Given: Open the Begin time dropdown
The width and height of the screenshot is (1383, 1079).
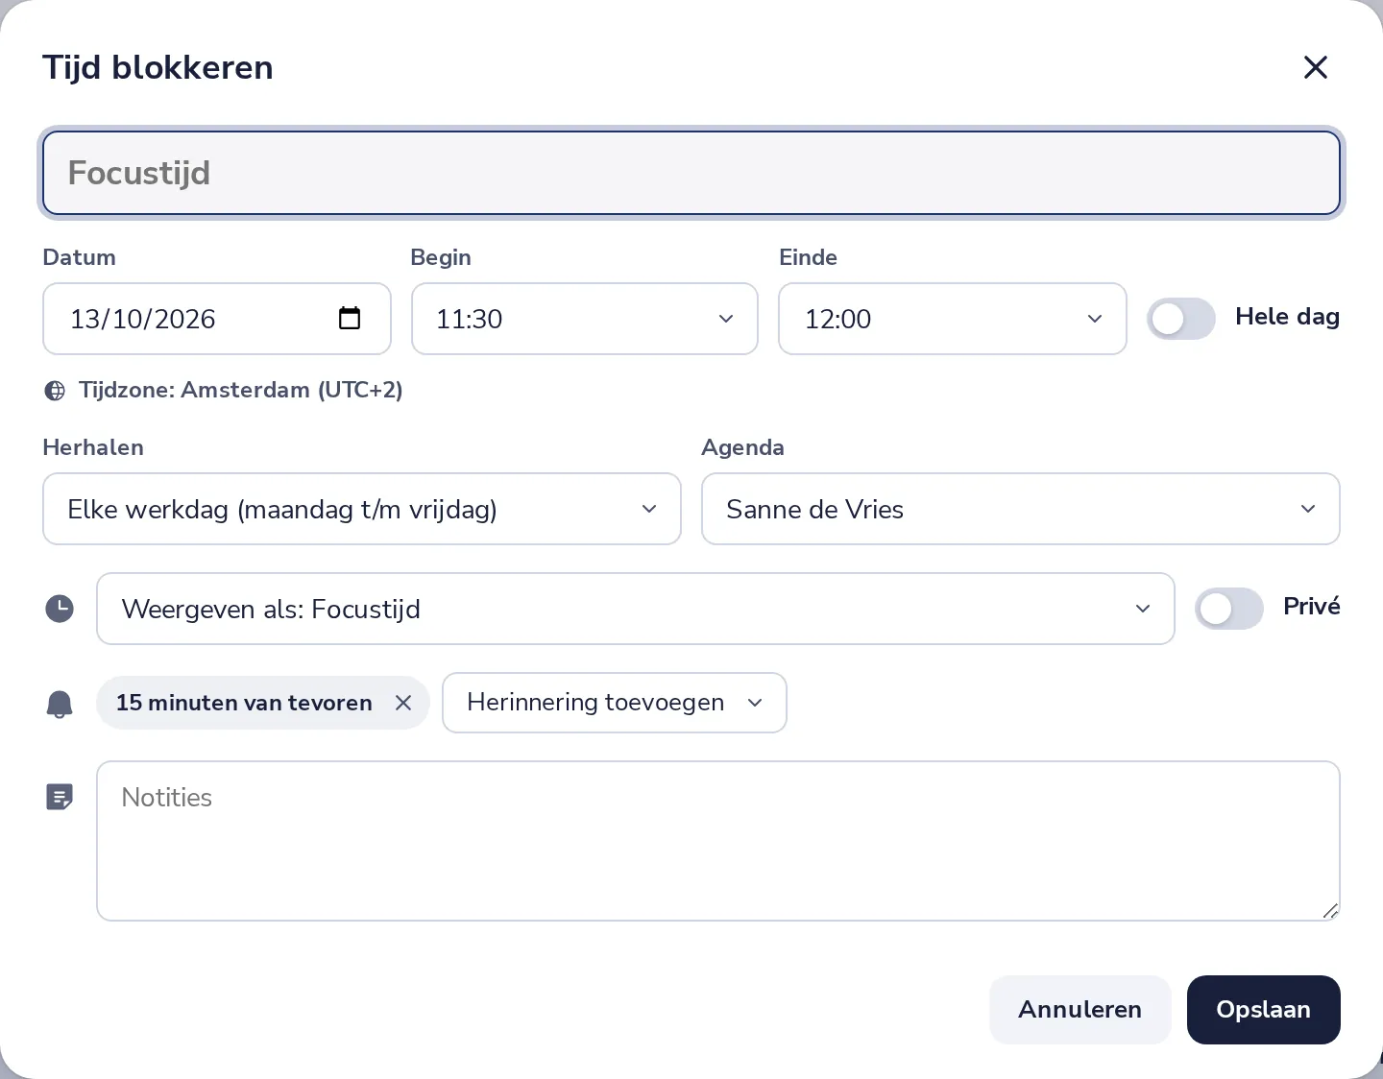Looking at the screenshot, I should 585,319.
